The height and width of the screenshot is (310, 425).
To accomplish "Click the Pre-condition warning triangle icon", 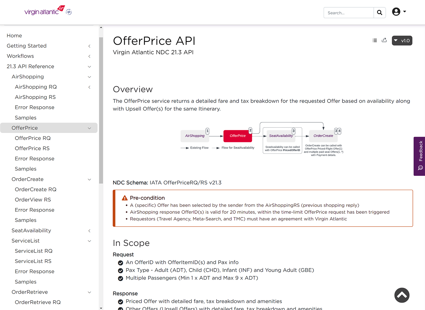I will (x=124, y=198).
